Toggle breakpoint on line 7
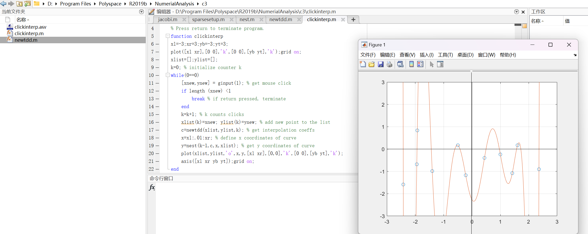588x234 pixels. pyautogui.click(x=157, y=52)
